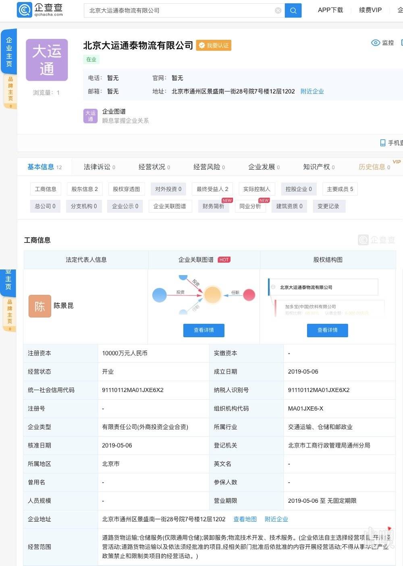The height and width of the screenshot is (566, 403).
Task: Open the 财务简析 NEW button
Action: coord(213,206)
